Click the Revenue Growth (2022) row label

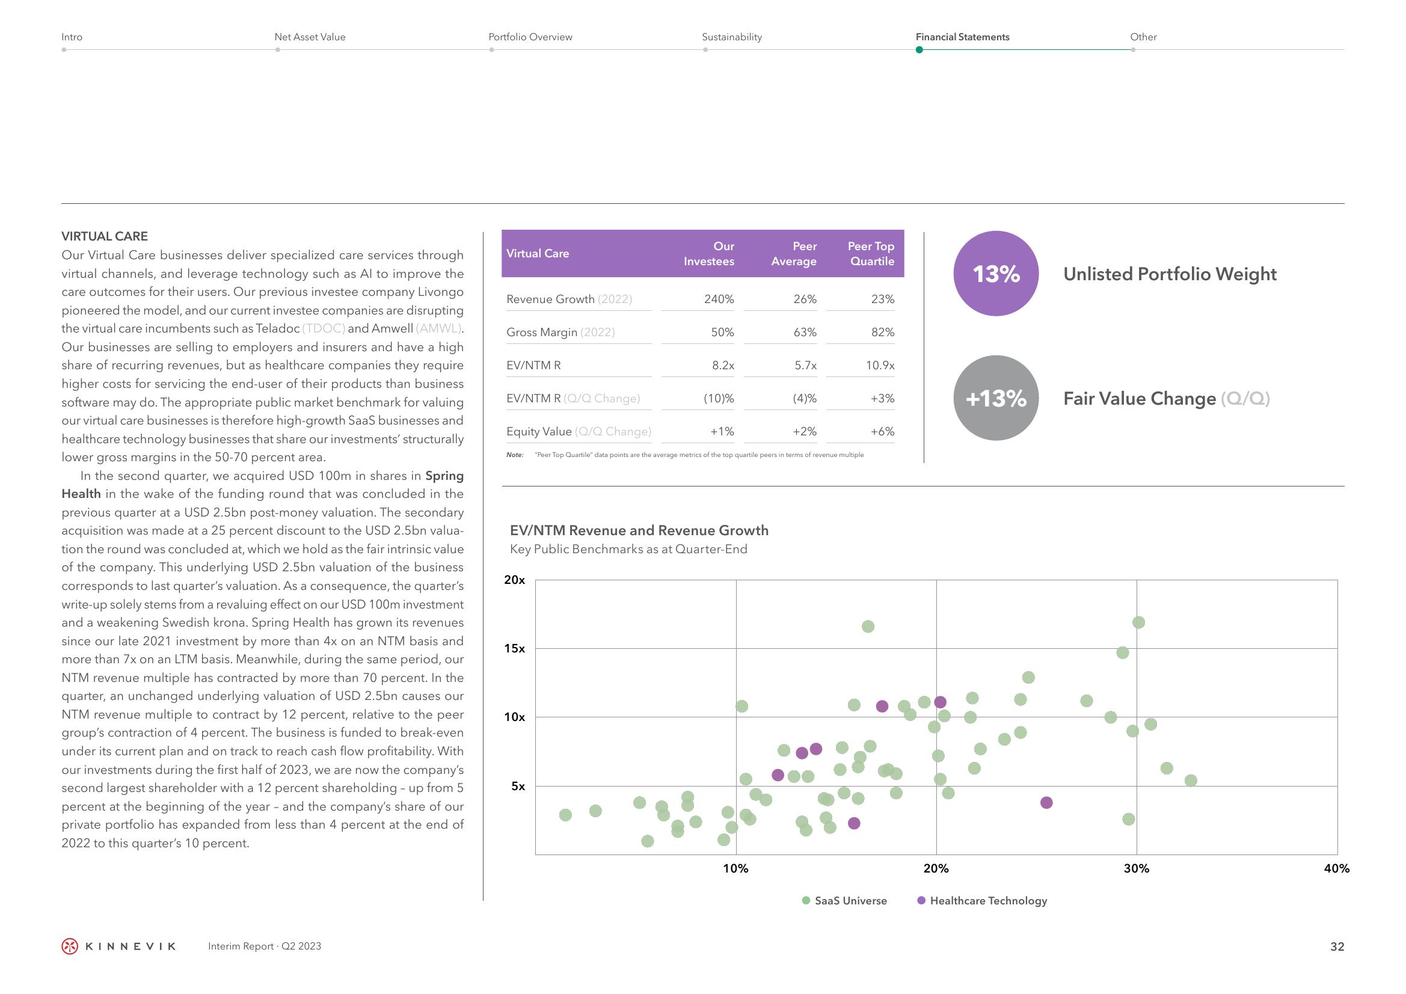tap(569, 299)
